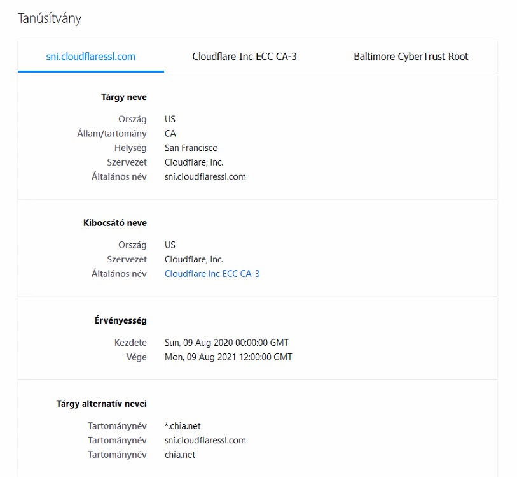Switch to the Cloudflare Inc ECC CA-3 tab

tap(244, 57)
